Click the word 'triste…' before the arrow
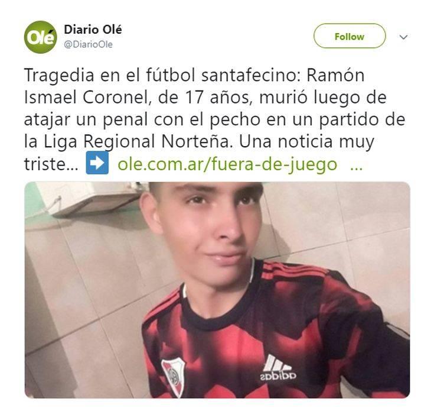The height and width of the screenshot is (408, 434). [x=51, y=164]
